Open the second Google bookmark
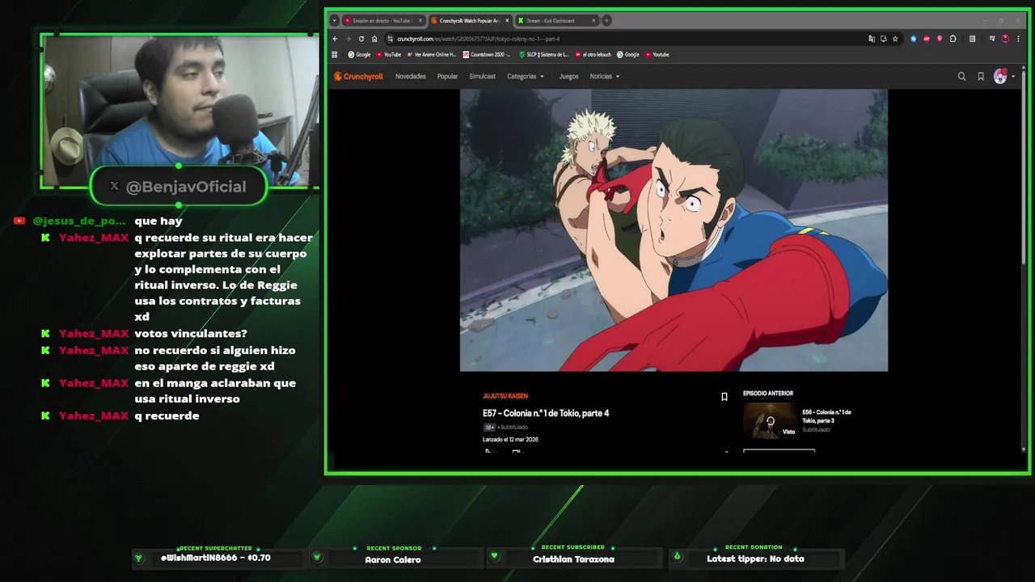This screenshot has width=1035, height=582. point(628,55)
